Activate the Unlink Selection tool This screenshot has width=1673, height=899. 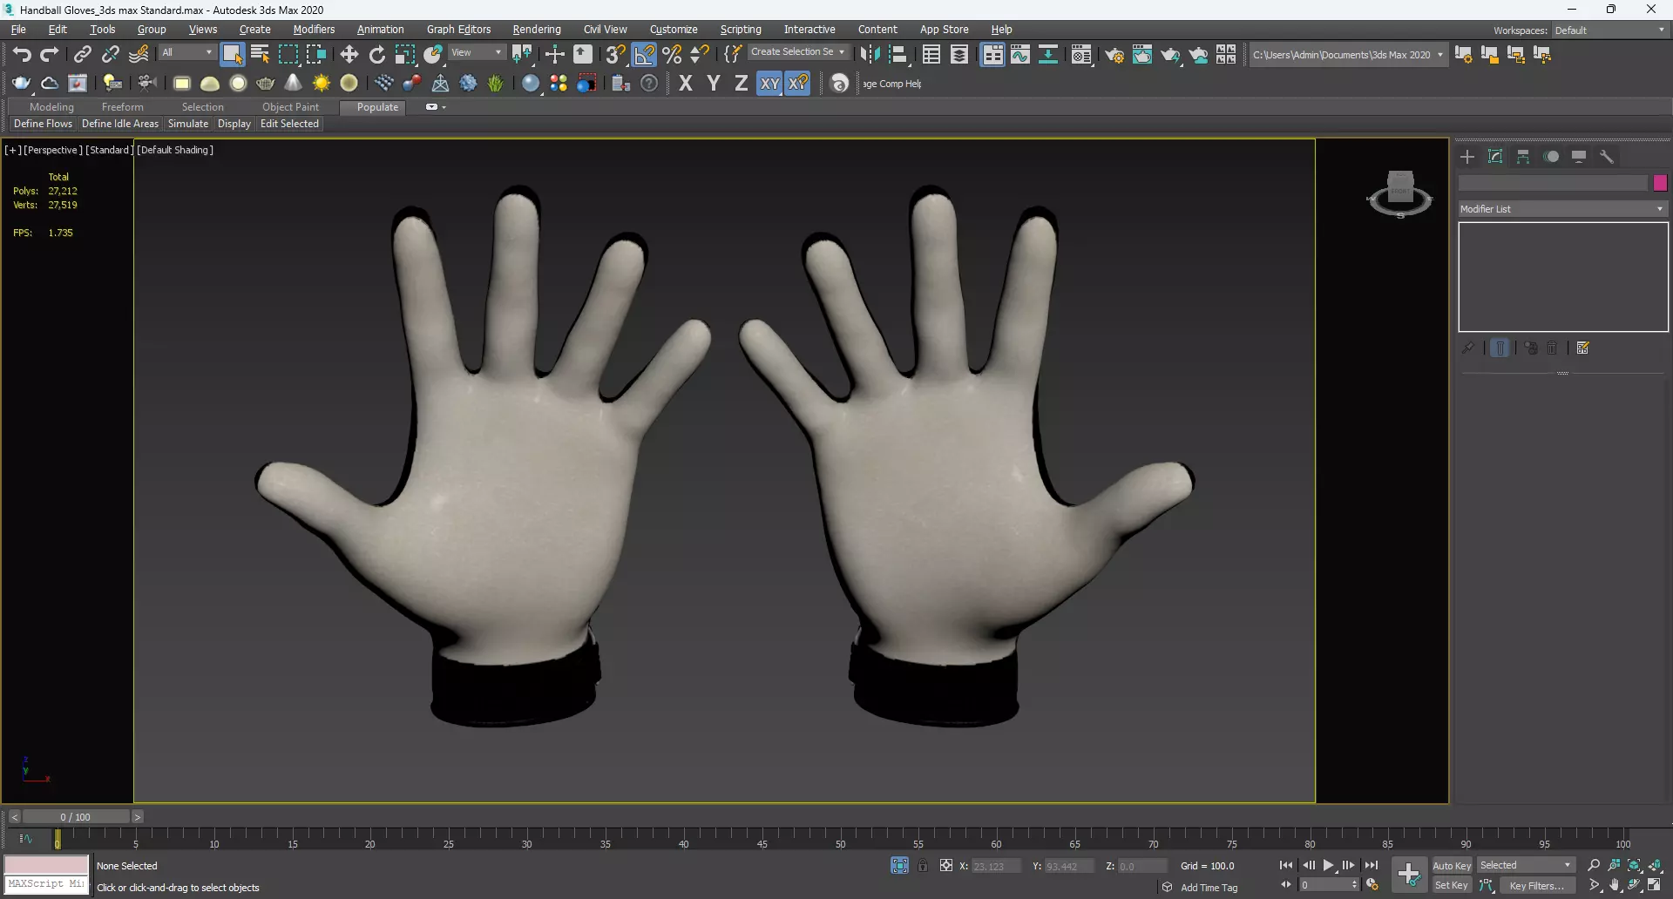(111, 54)
